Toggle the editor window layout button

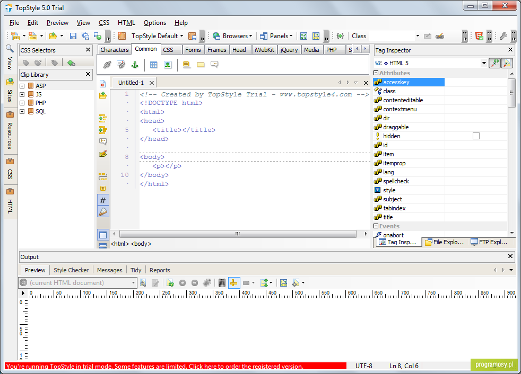click(x=103, y=235)
